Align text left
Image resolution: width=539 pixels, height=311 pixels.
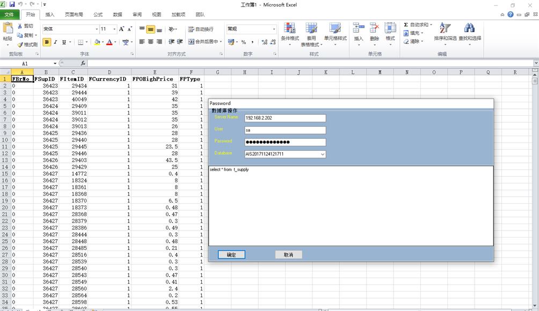pyautogui.click(x=142, y=41)
